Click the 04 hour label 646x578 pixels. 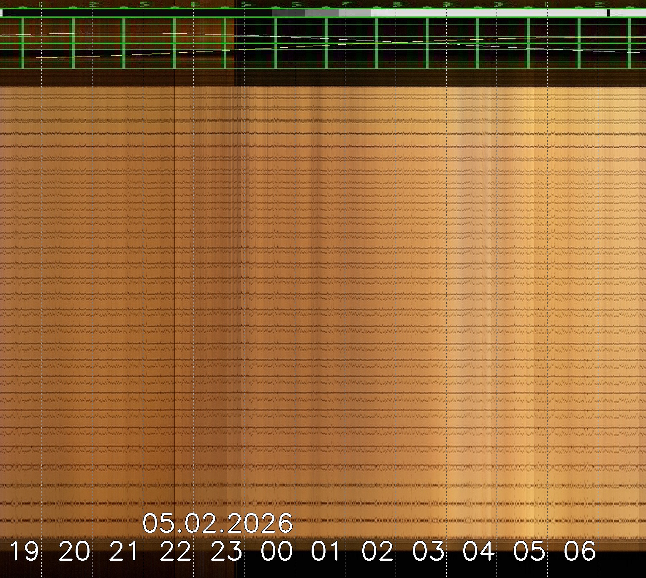[x=478, y=551]
